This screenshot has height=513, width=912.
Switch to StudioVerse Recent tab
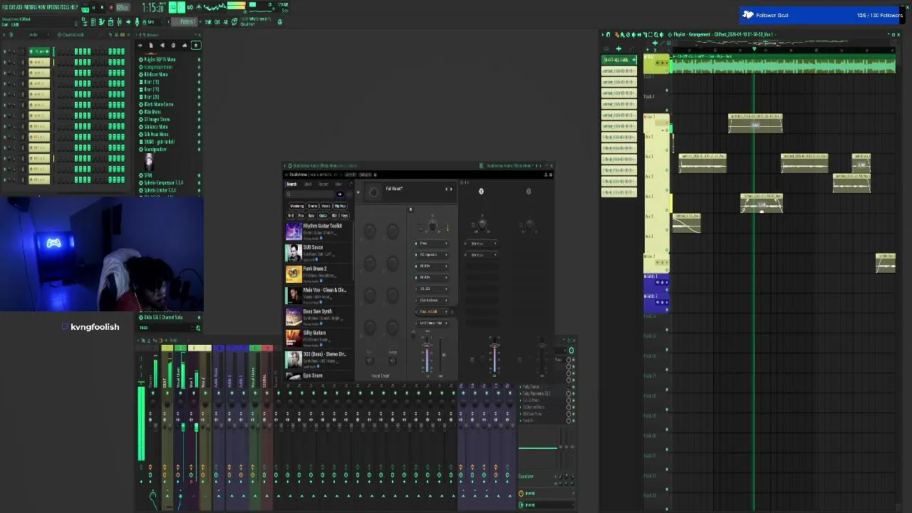pos(323,185)
